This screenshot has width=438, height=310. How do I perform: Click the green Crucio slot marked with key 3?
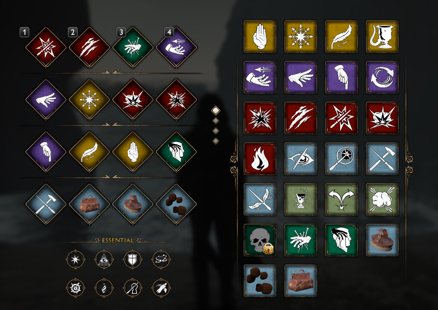133,47
